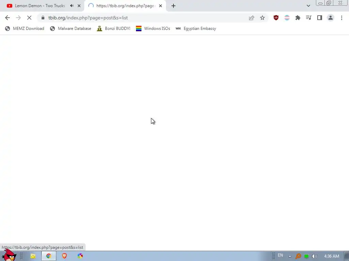The image size is (349, 261).
Task: Open Windows ISOs bookmark
Action: (153, 29)
